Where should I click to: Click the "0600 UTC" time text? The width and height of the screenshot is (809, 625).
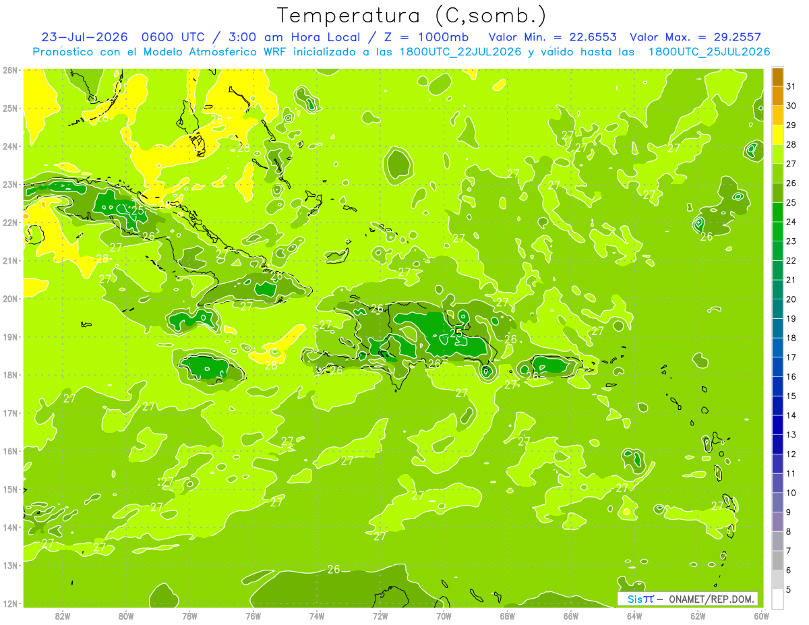pos(174,37)
